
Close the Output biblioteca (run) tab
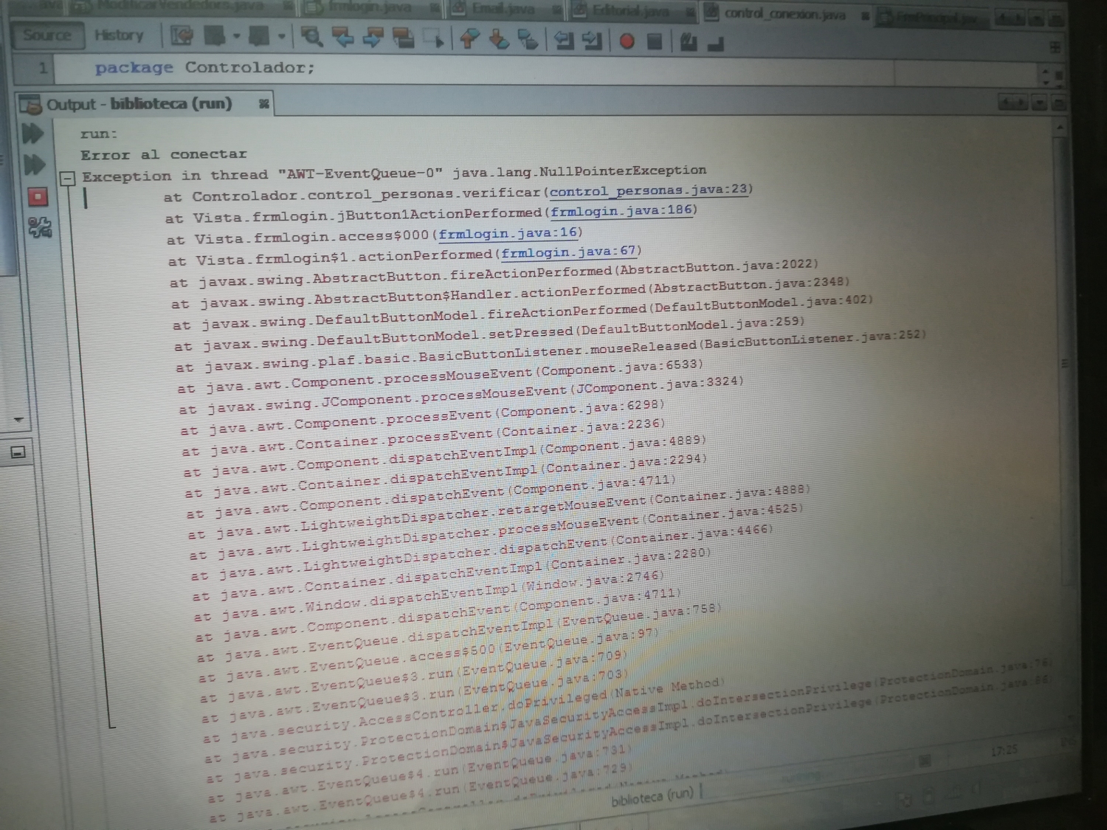point(263,104)
